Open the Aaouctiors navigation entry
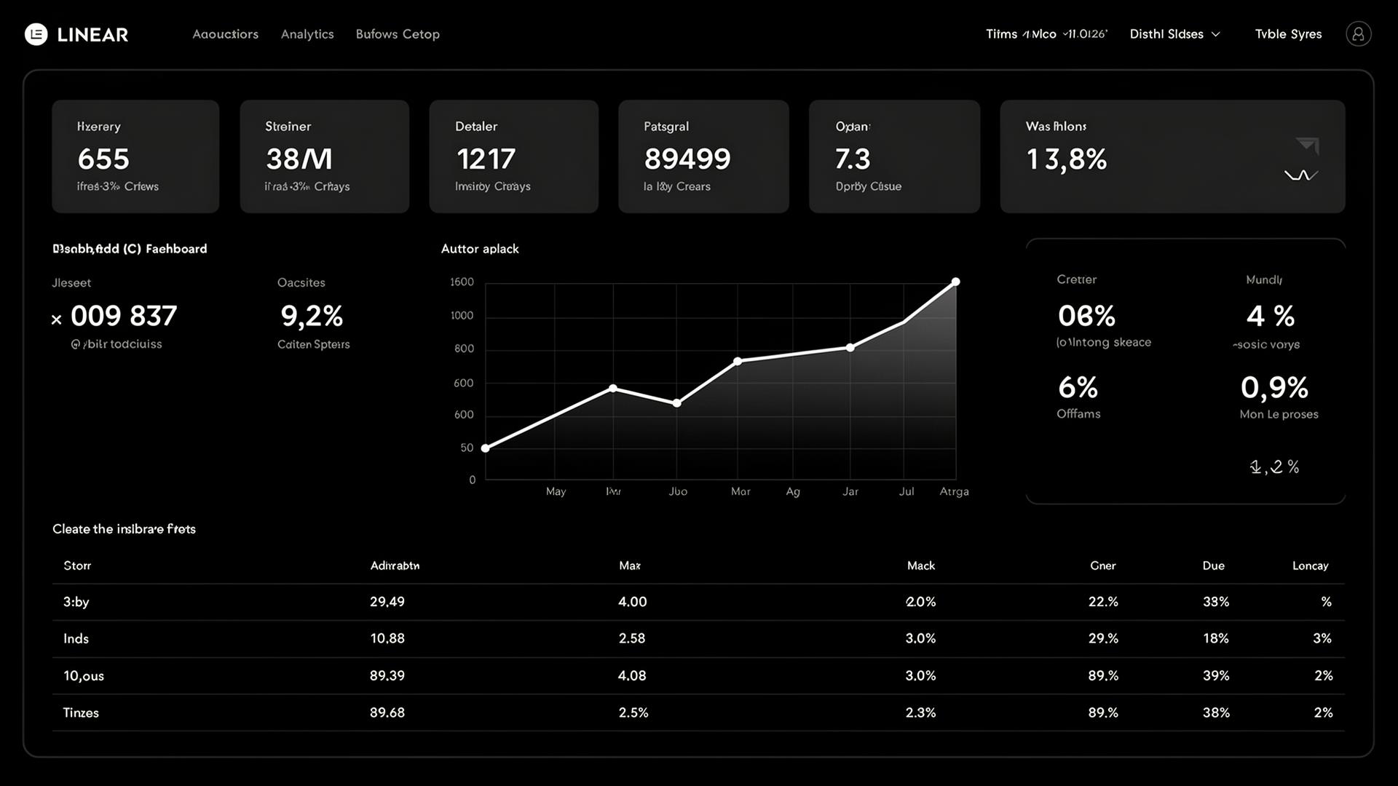 [x=226, y=33]
